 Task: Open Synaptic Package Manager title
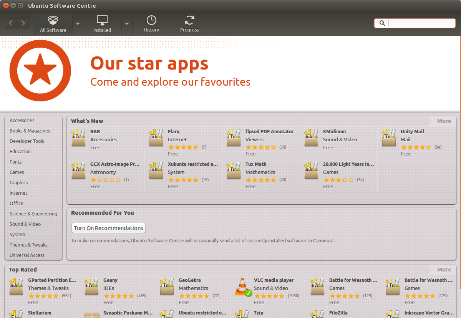(128, 313)
